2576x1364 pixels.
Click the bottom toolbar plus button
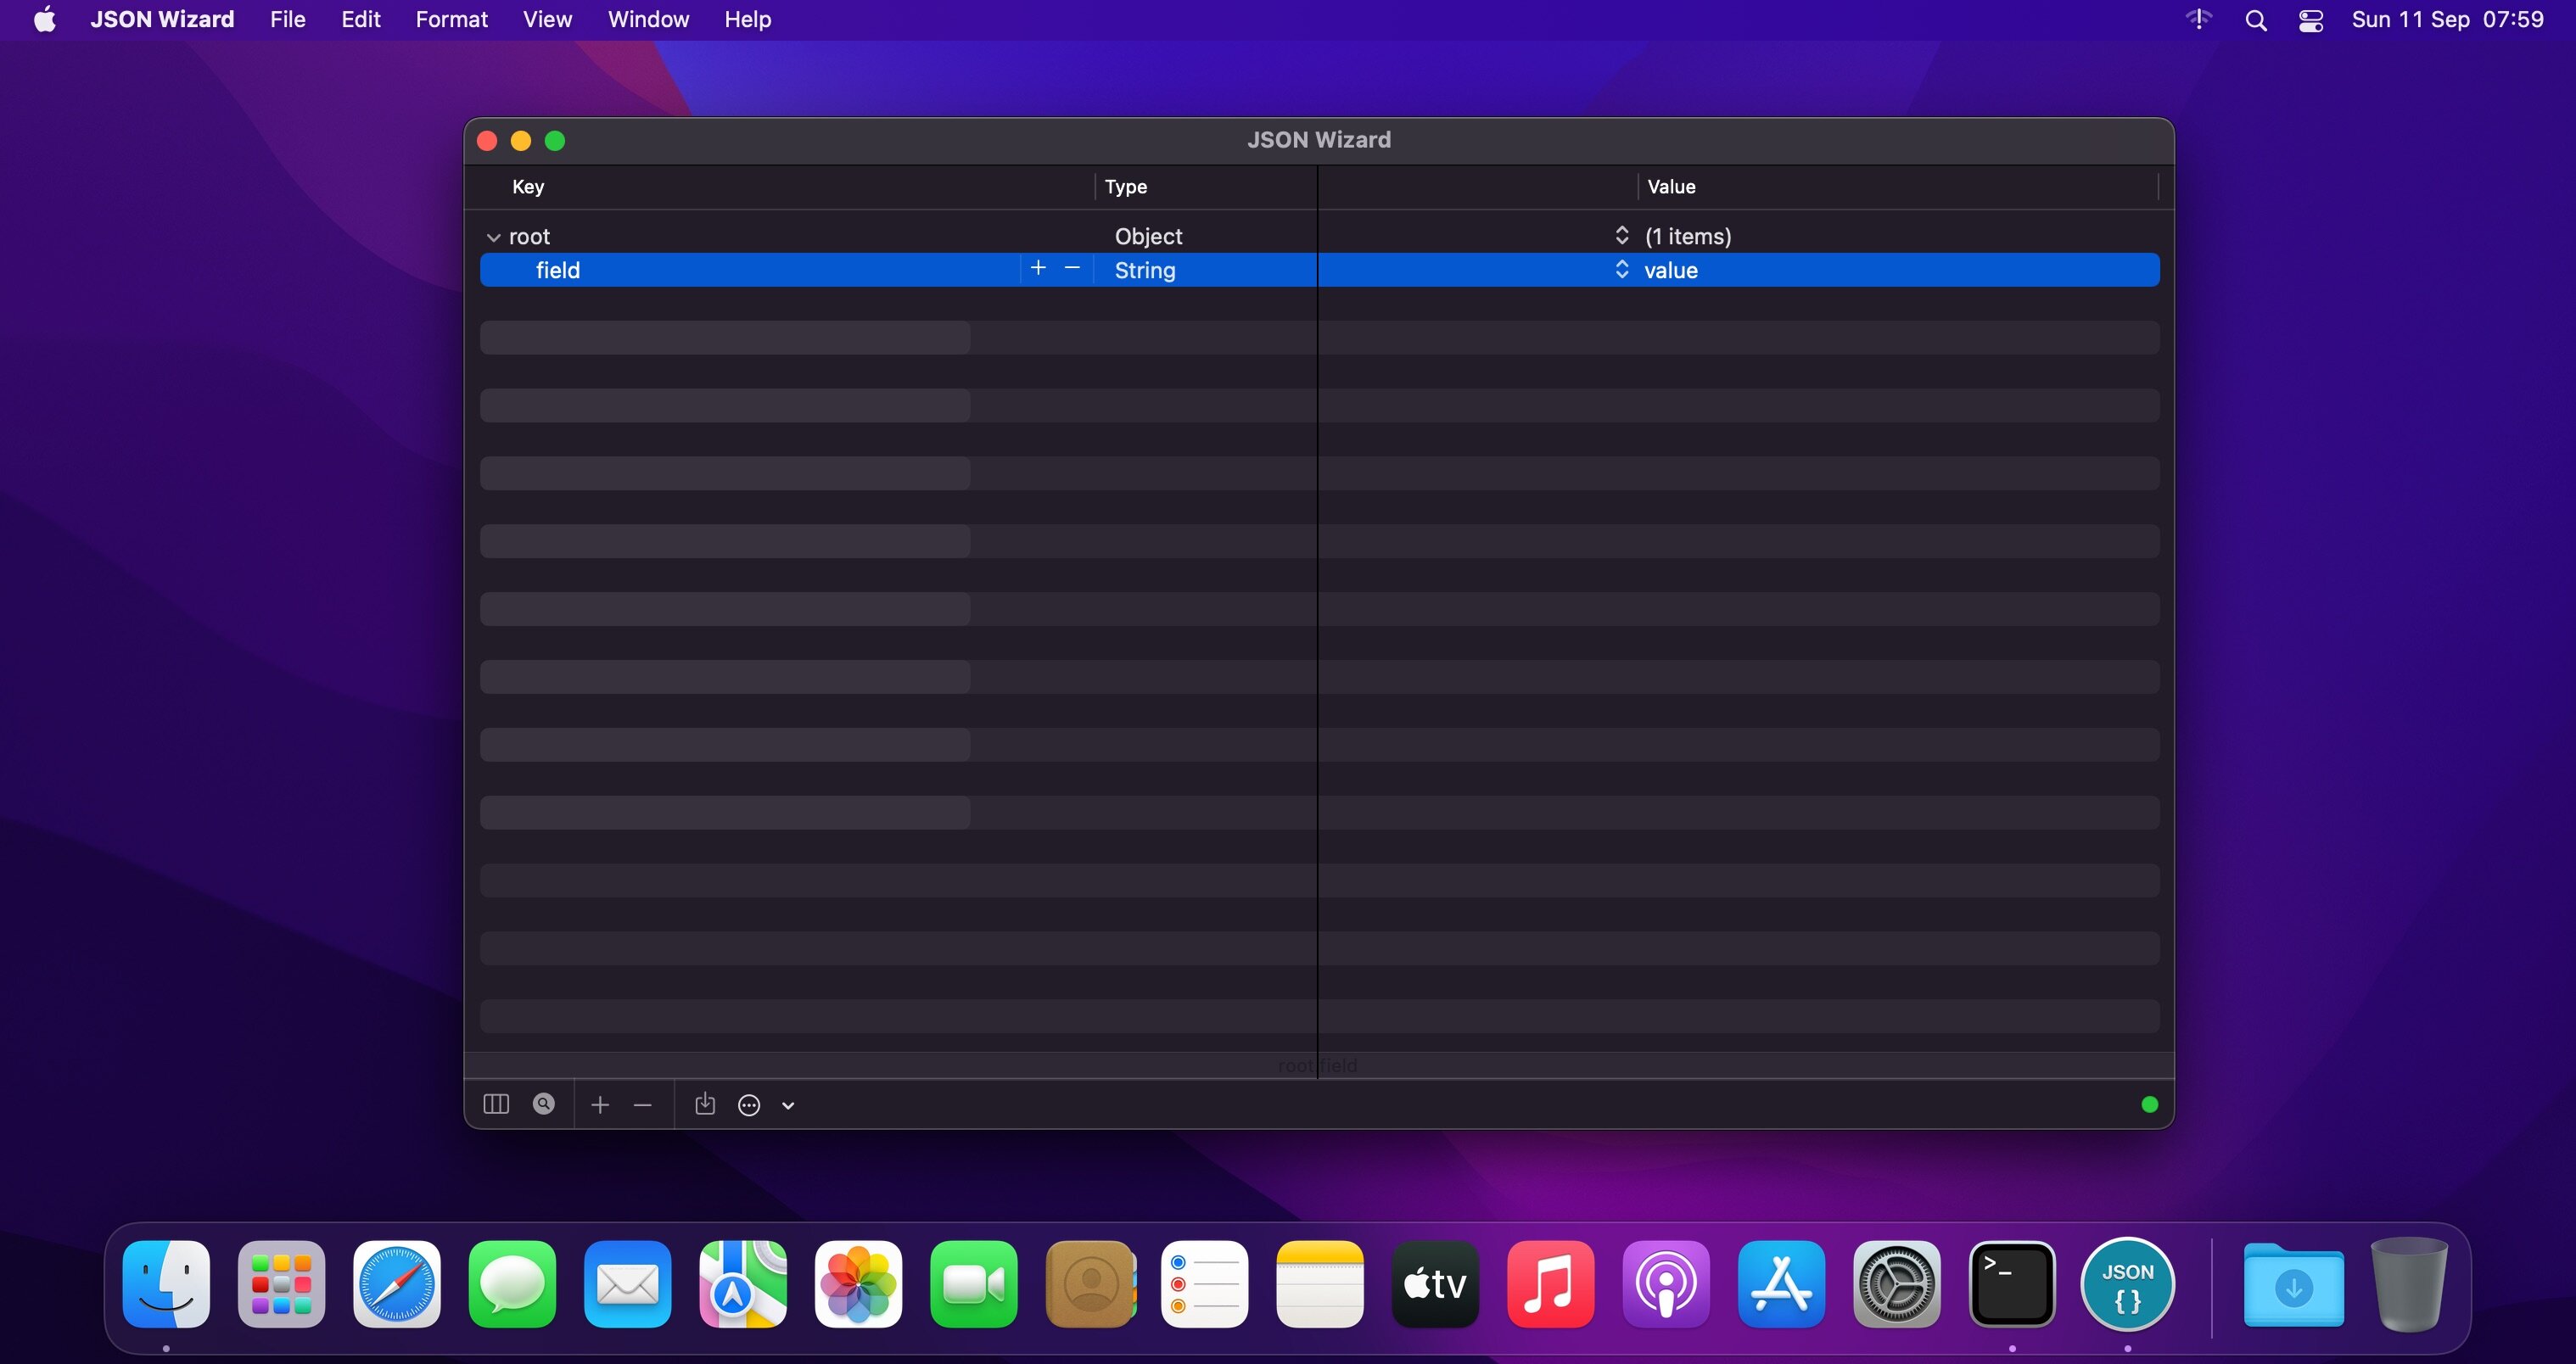(x=600, y=1105)
